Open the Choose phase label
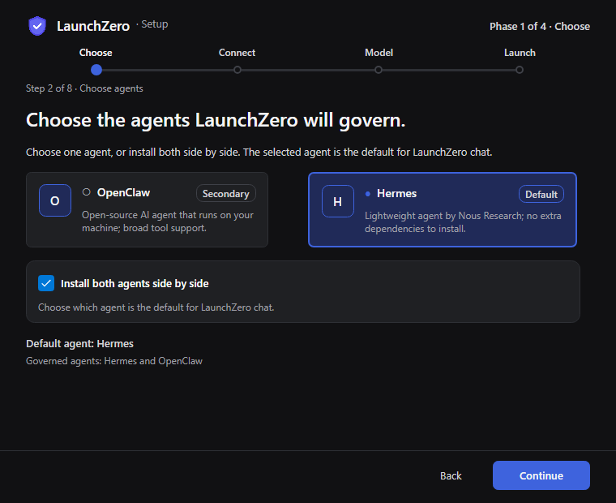This screenshot has height=503, width=616. tap(96, 53)
